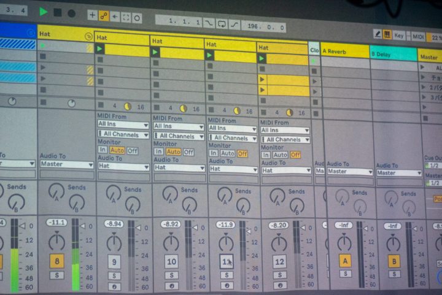Open Audio To Master dropdown on B Delay
The image size is (442, 295).
[x=398, y=173]
